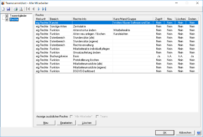Sort by Bereich column header
The height and width of the screenshot is (137, 203).
point(61,19)
